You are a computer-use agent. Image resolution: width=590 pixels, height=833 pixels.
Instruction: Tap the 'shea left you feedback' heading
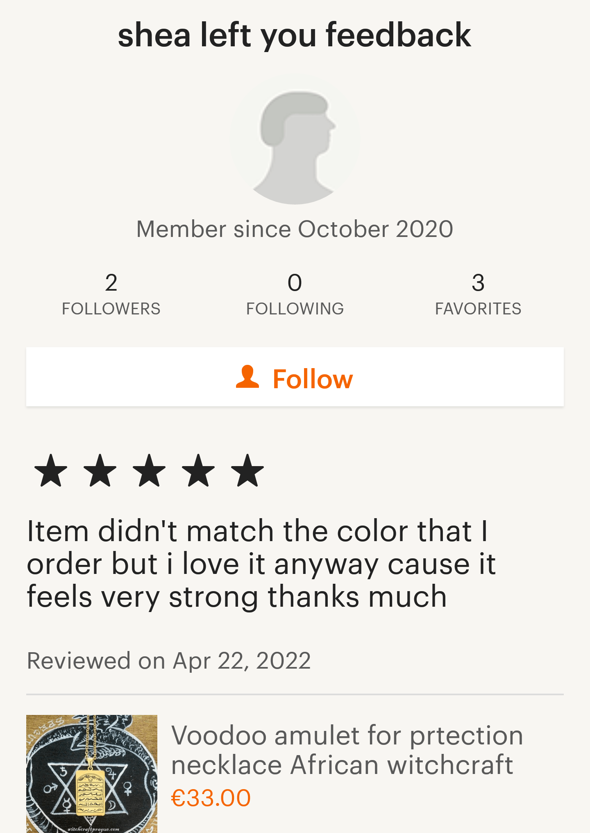pos(295,35)
